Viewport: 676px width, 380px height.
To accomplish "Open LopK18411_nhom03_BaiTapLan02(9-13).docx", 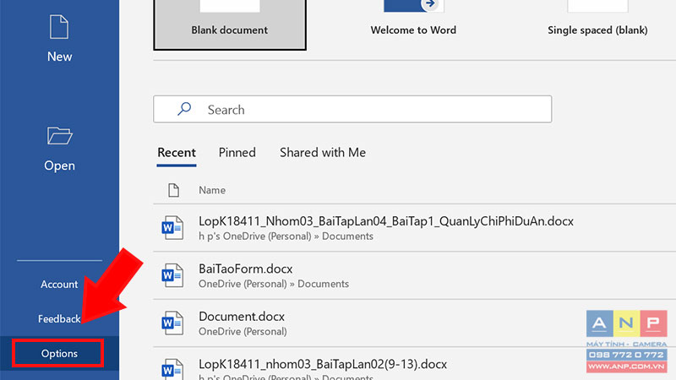I will pyautogui.click(x=323, y=365).
